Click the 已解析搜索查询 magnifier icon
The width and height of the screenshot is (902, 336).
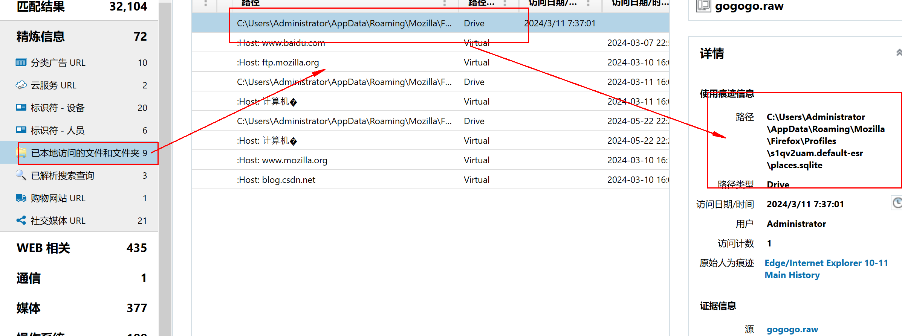[21, 175]
